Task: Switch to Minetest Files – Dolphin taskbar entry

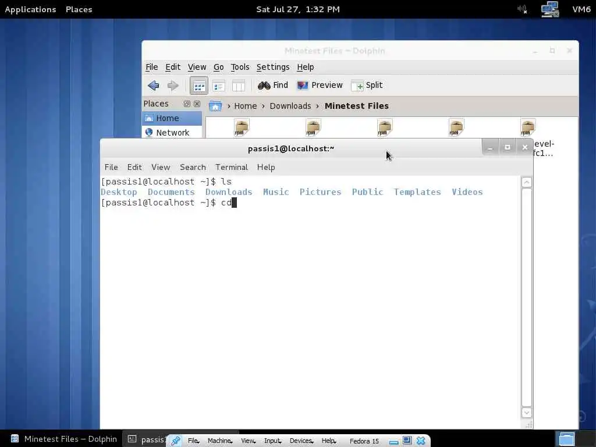Action: (x=63, y=439)
